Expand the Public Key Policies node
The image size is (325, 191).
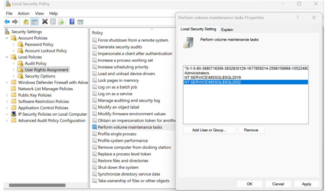[7, 95]
